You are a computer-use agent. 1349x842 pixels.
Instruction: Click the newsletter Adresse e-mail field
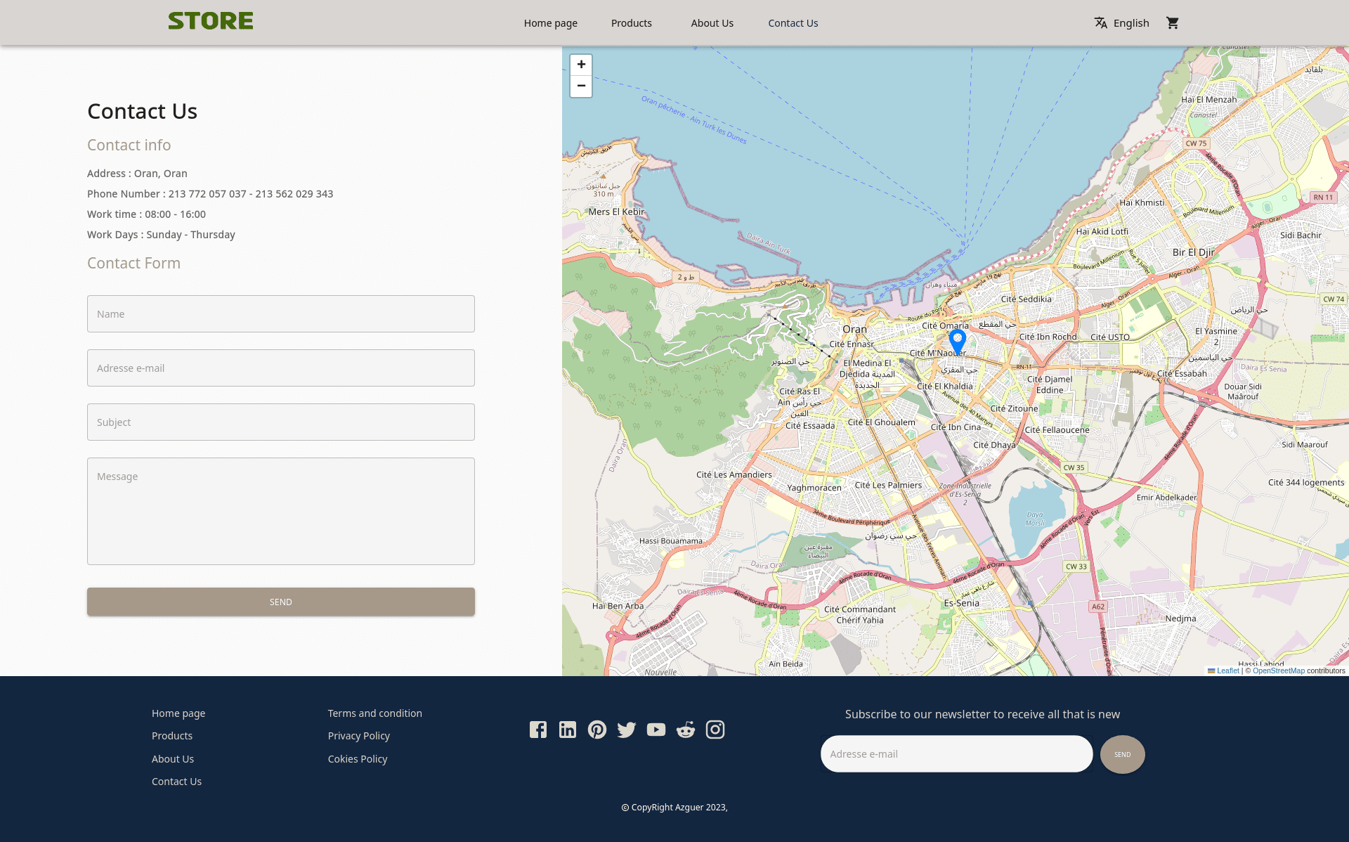[956, 754]
